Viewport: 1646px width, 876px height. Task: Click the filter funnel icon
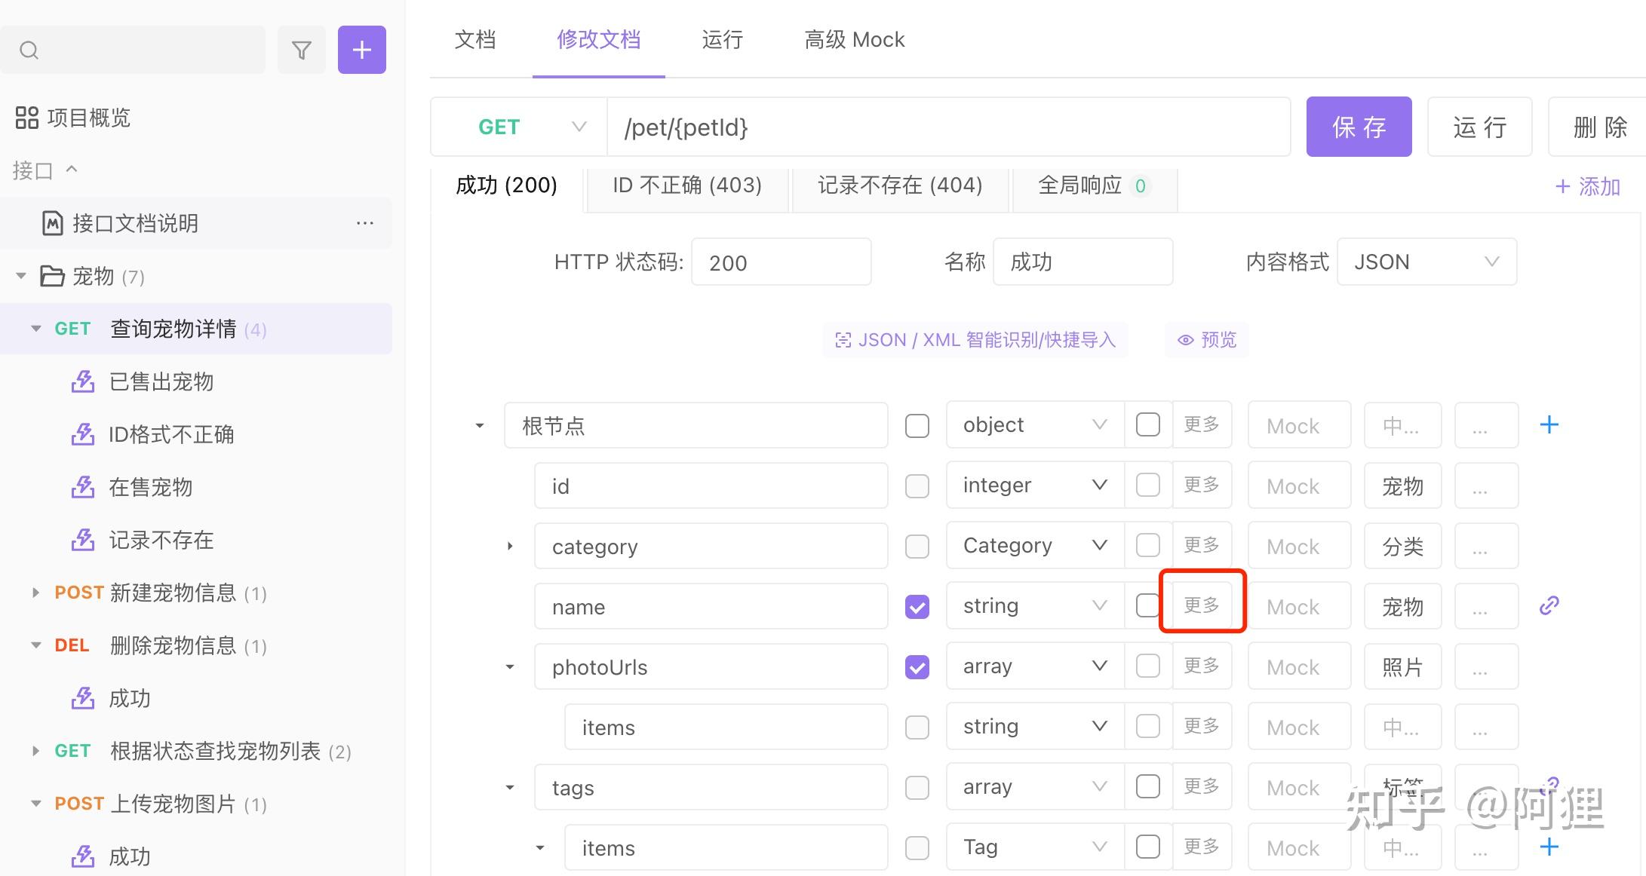301,51
